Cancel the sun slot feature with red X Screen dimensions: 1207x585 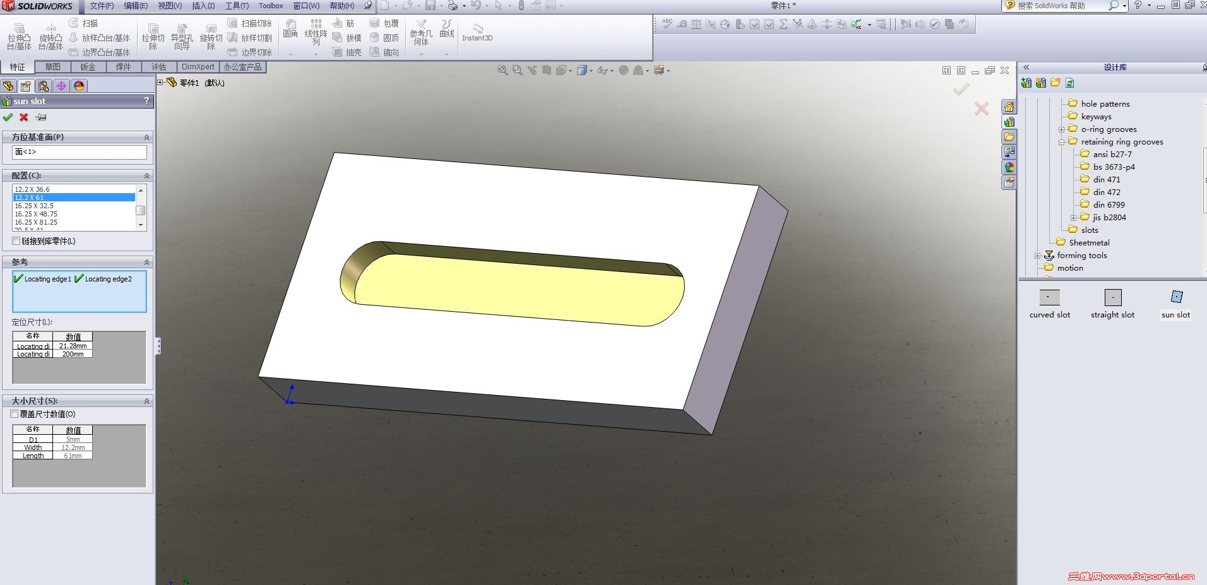(24, 117)
